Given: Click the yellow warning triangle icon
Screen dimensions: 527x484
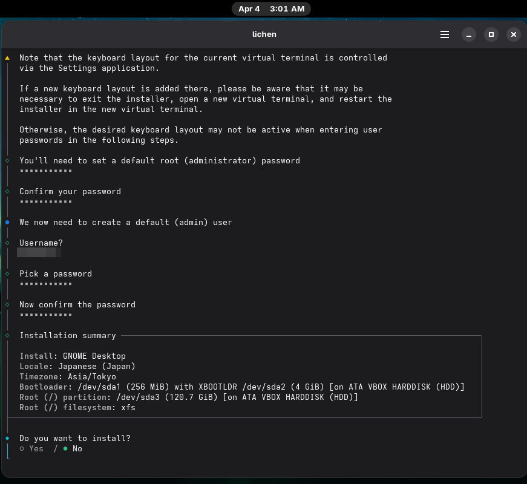Looking at the screenshot, I should (x=7, y=58).
